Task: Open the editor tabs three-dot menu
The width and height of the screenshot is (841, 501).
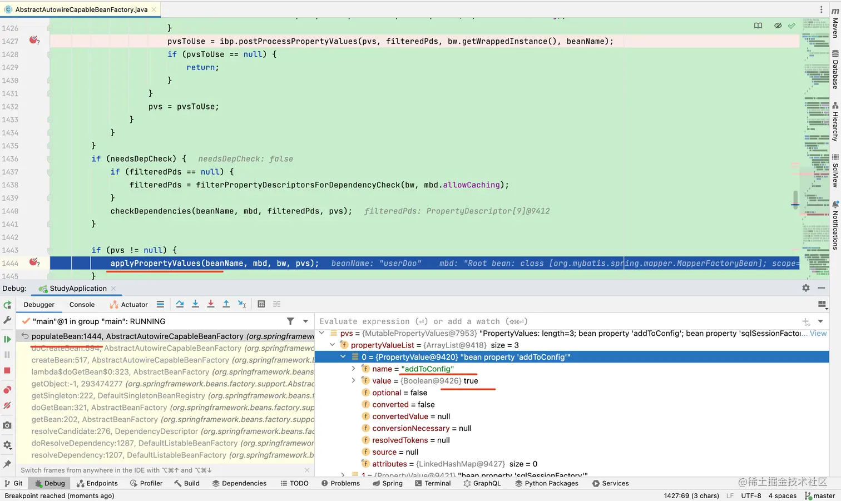Action: tap(821, 9)
